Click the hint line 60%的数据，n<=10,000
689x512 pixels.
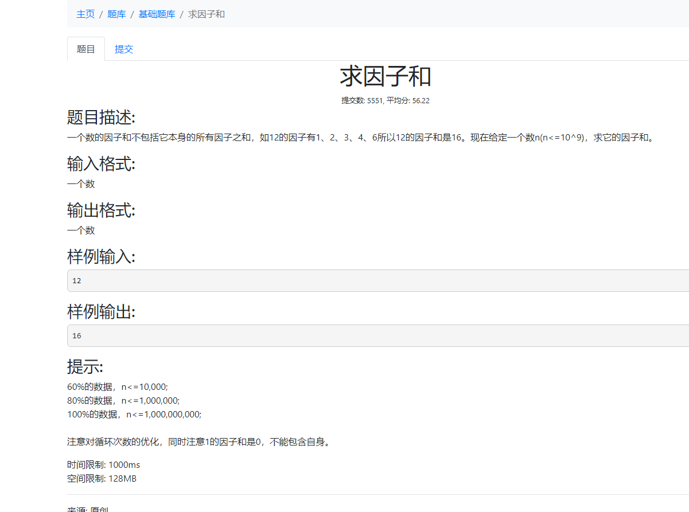coord(118,386)
